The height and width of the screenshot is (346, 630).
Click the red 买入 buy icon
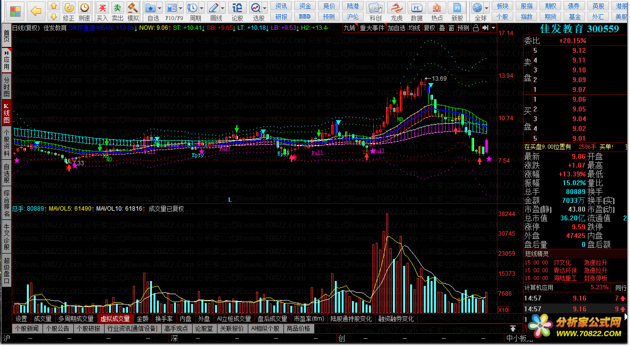point(102,7)
